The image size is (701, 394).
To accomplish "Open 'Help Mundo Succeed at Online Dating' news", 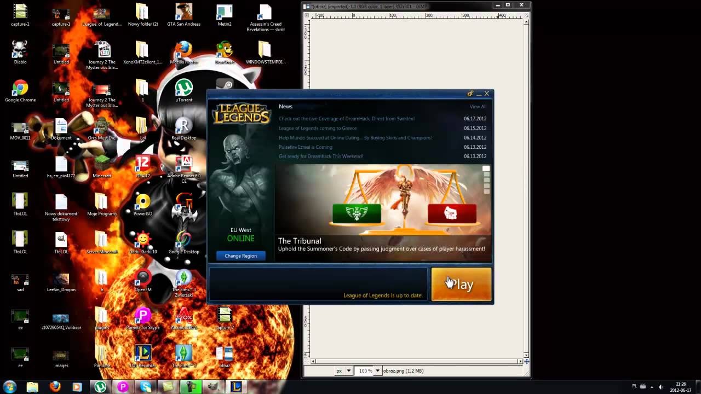I will (x=355, y=138).
